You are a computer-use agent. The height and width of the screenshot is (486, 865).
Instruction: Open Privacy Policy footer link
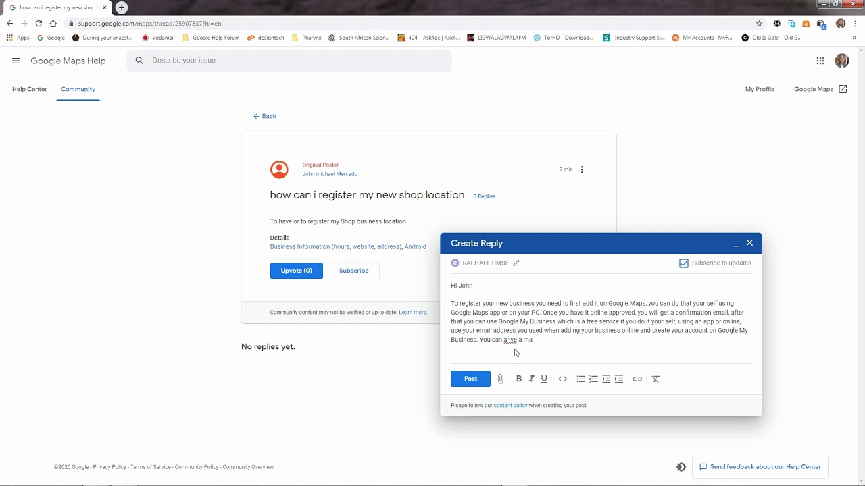(x=109, y=467)
